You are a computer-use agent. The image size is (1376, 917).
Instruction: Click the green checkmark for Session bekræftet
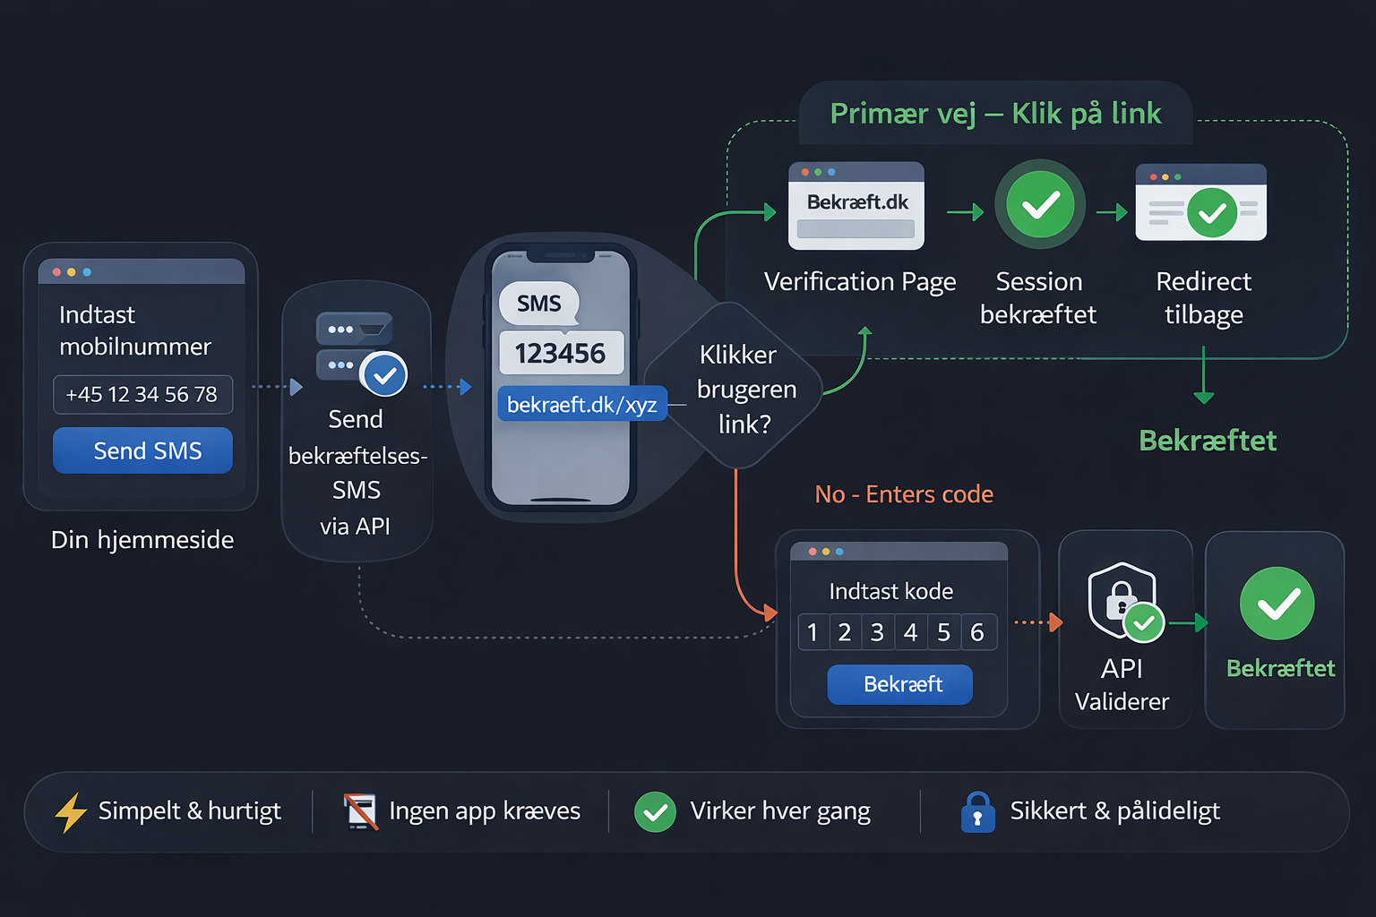[1038, 204]
